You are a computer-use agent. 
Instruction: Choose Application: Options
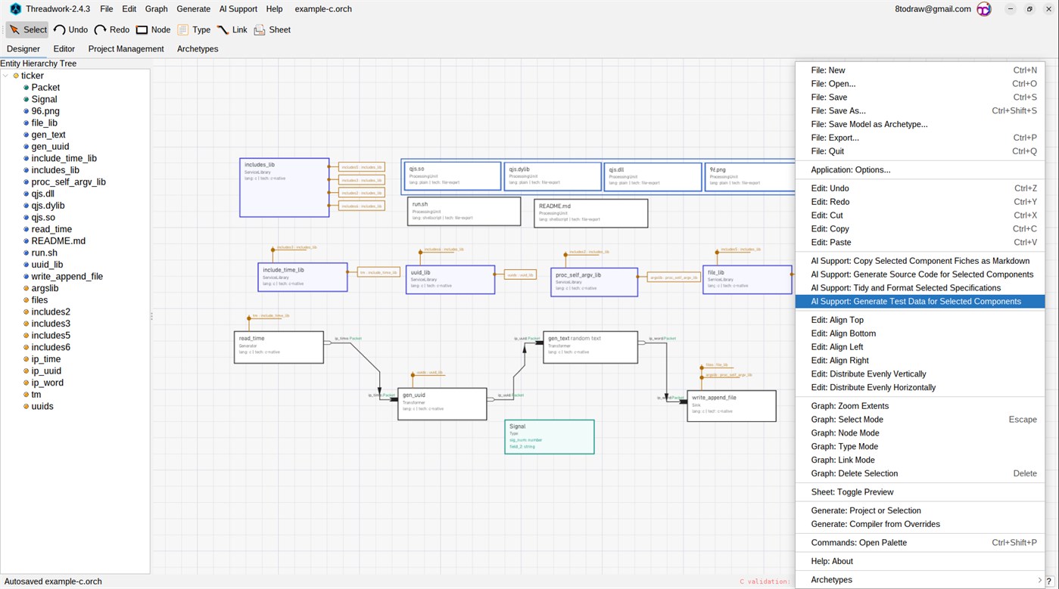(x=920, y=170)
